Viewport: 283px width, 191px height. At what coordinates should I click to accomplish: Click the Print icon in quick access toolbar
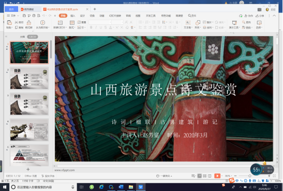tap(34, 16)
